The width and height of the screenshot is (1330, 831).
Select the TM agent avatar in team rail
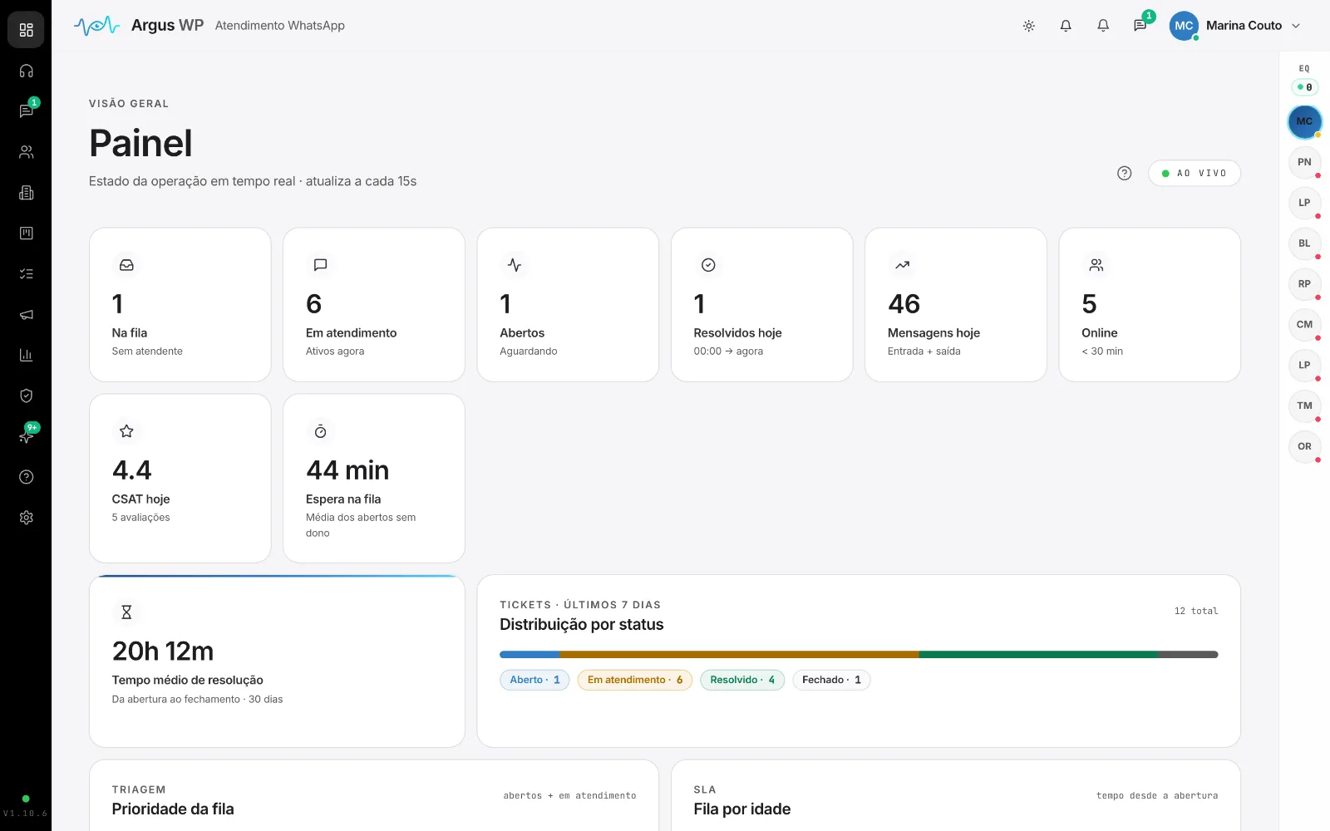click(1304, 406)
